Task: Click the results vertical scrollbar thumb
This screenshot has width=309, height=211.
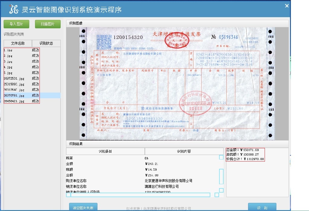Action: point(221,176)
